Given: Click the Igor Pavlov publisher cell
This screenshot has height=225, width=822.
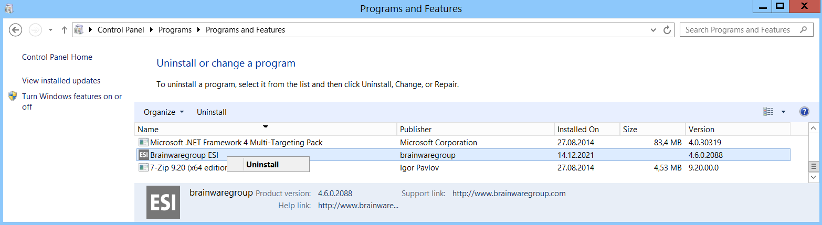Looking at the screenshot, I should [419, 167].
